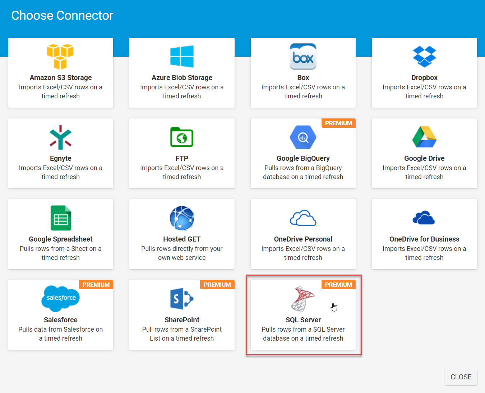Viewport: 485px width, 393px height.
Task: Choose the Egnyte title text
Action: [61, 158]
